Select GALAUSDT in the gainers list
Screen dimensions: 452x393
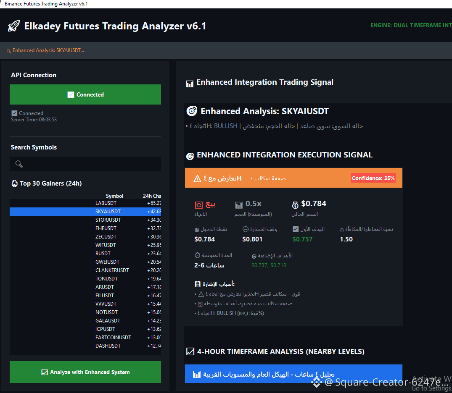pos(85,320)
